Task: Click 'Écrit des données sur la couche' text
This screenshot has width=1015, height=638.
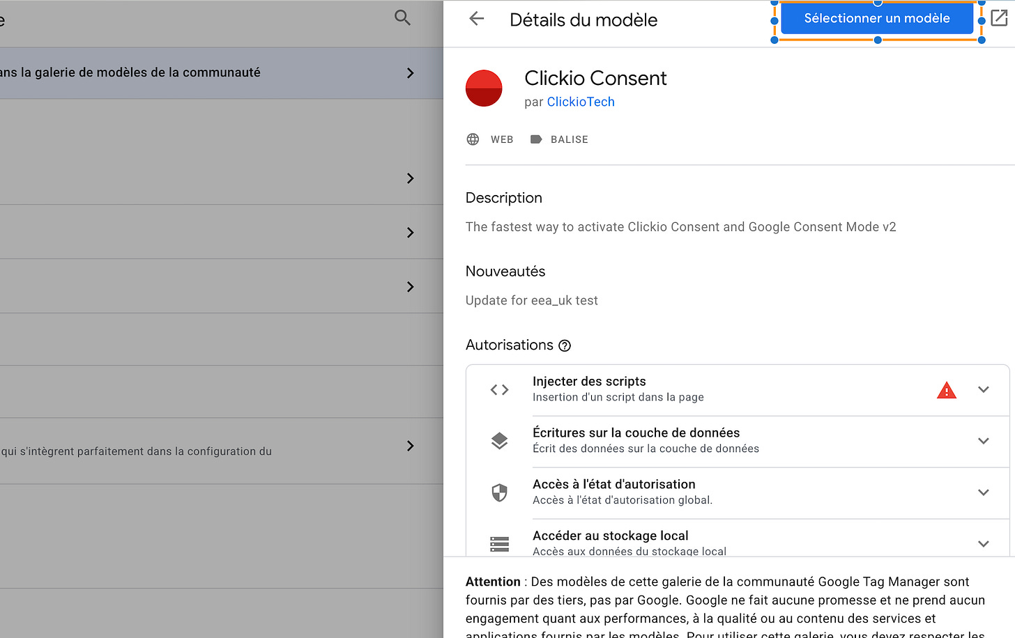Action: [646, 449]
